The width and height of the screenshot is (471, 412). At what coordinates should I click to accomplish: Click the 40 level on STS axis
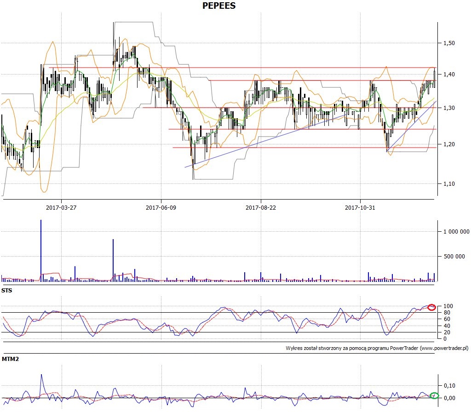[447, 326]
